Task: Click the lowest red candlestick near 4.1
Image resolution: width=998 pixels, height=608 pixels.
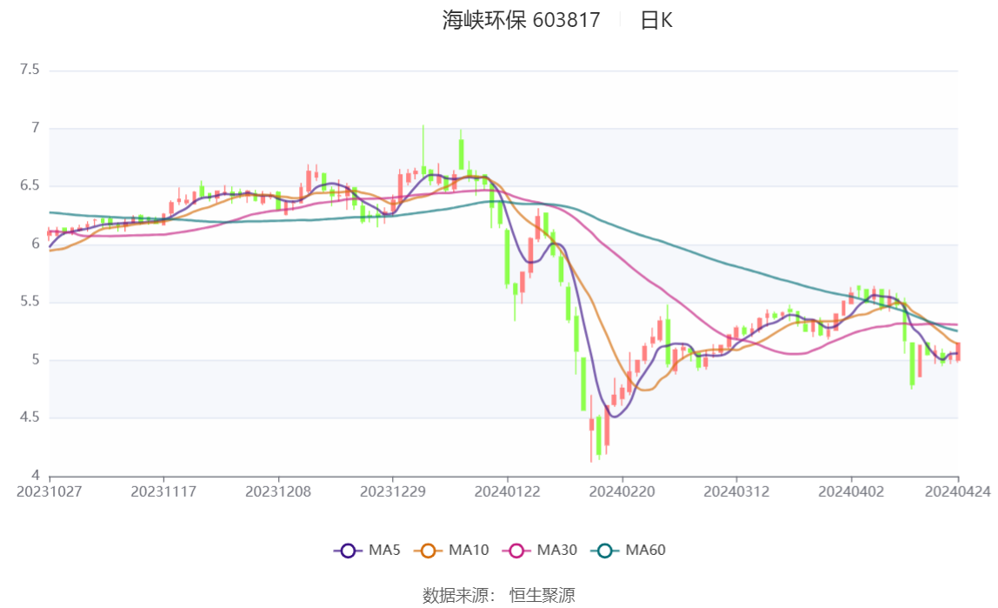Action: pyautogui.click(x=591, y=426)
